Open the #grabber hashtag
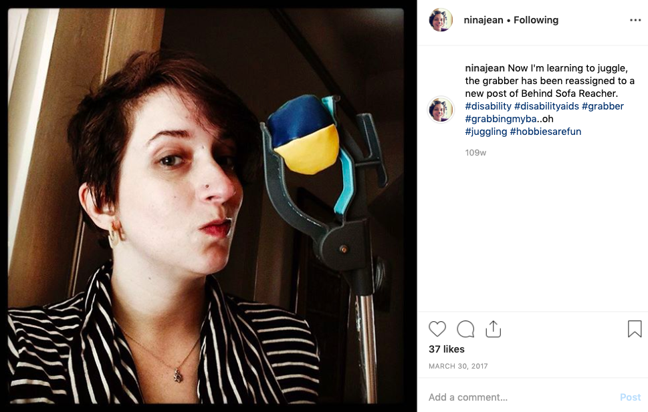Screen dimensions: 648x412 tap(603, 106)
